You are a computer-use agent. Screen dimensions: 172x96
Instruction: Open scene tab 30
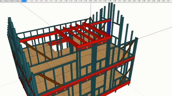click(x=165, y=1)
